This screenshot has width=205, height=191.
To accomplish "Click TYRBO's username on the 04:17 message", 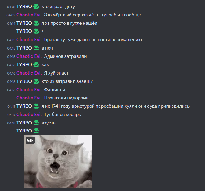I will click(24, 106).
